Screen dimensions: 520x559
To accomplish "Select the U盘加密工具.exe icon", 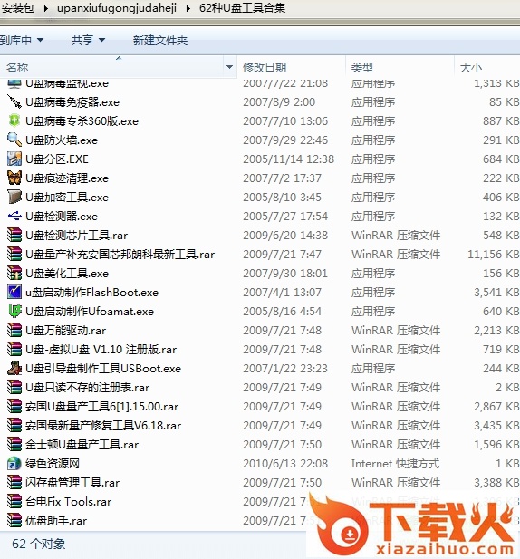I will pos(14,198).
